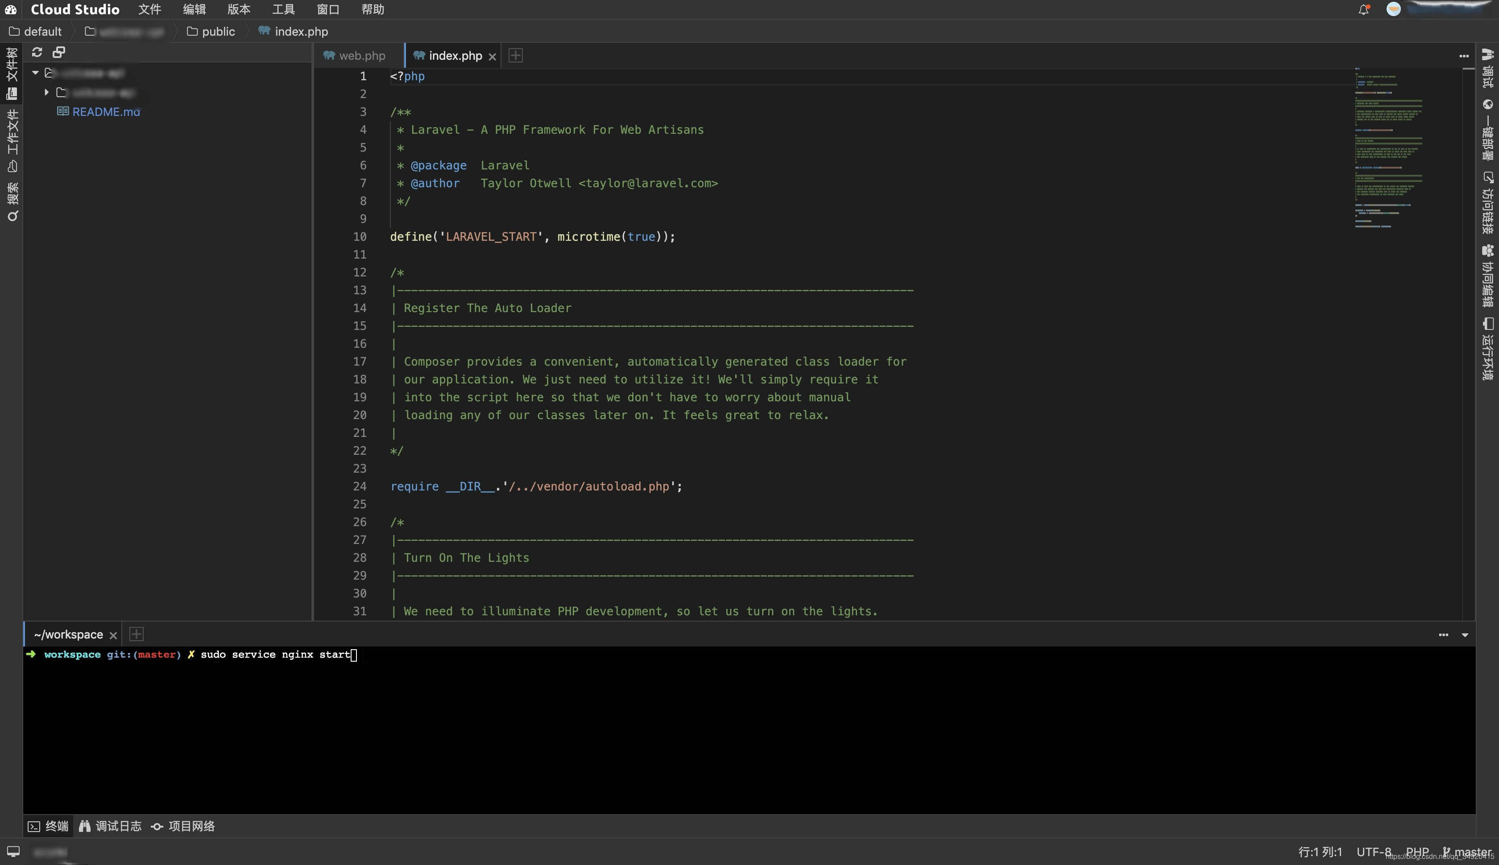The width and height of the screenshot is (1499, 865).
Task: Click master branch in status bar
Action: click(1466, 851)
